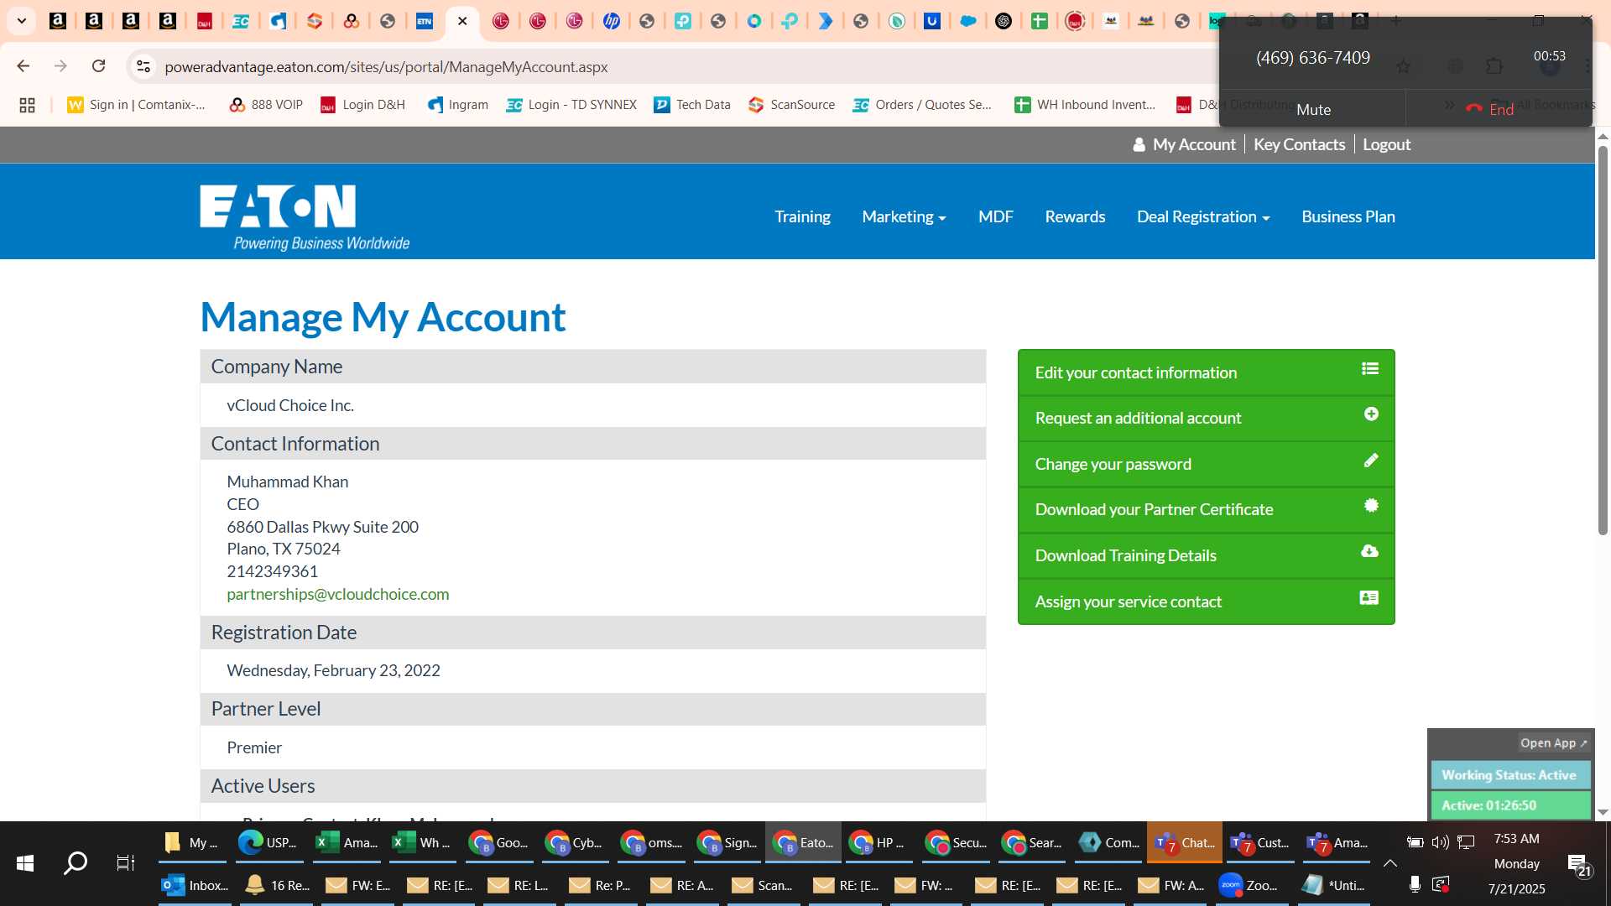Click Edit your contact information button
Viewport: 1611px width, 906px height.
[x=1206, y=372]
